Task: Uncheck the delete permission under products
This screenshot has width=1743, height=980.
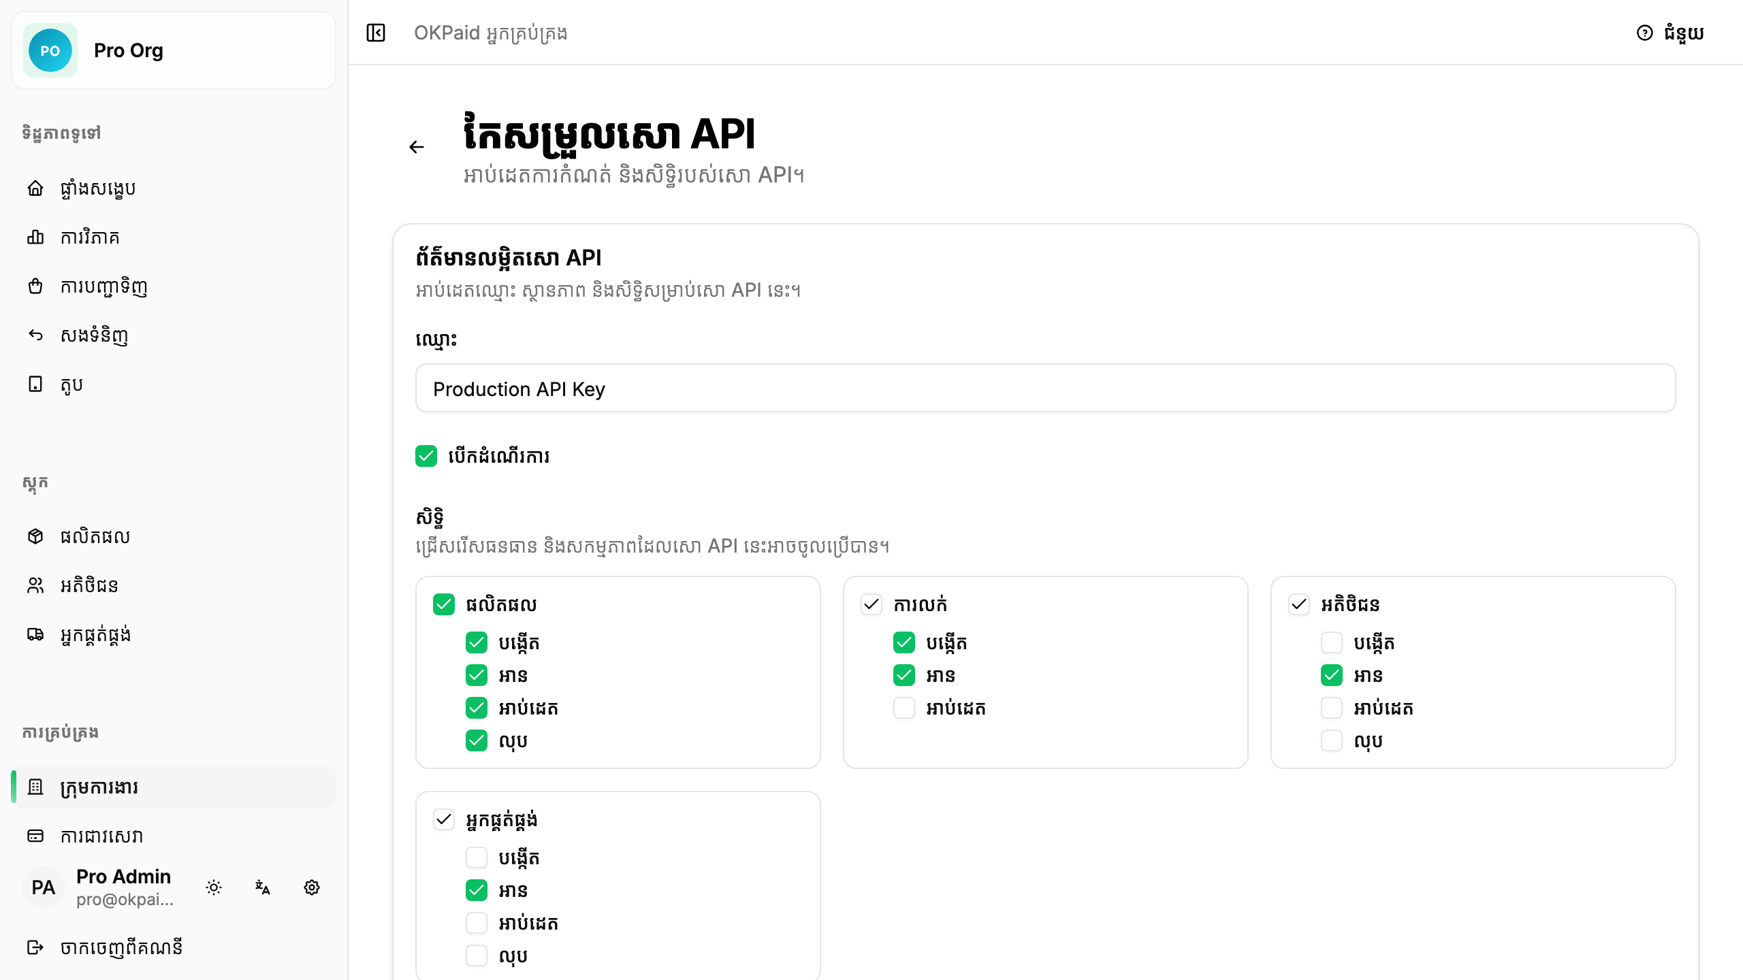Action: pyautogui.click(x=477, y=740)
